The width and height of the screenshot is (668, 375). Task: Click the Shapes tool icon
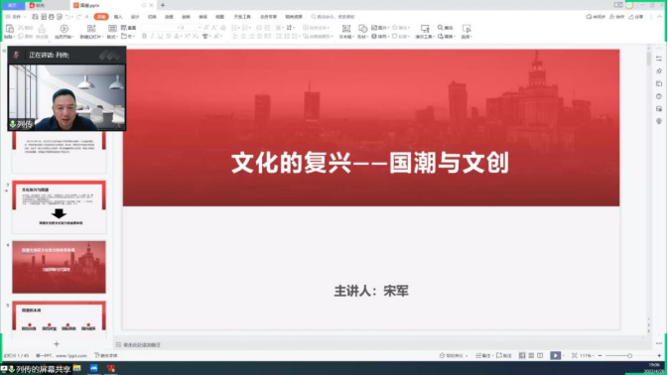[x=362, y=29]
